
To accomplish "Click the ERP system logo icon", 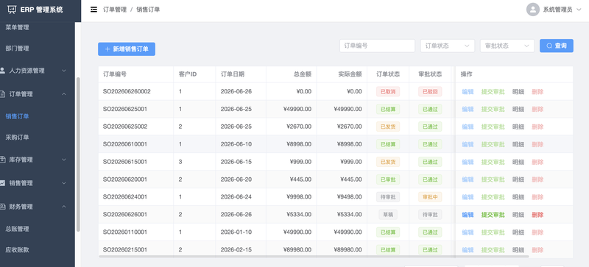I will pyautogui.click(x=12, y=10).
